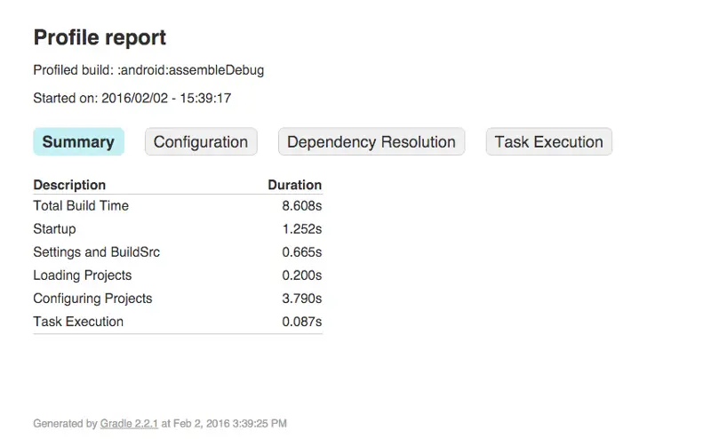Select the Settings and BuildSrc row

(x=96, y=251)
